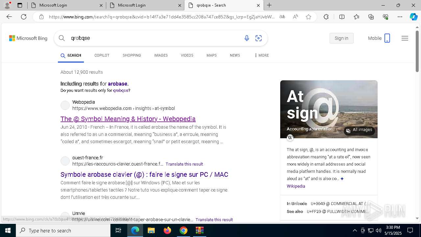View site information lock icon
Image resolution: width=421 pixels, height=237 pixels.
[41, 17]
